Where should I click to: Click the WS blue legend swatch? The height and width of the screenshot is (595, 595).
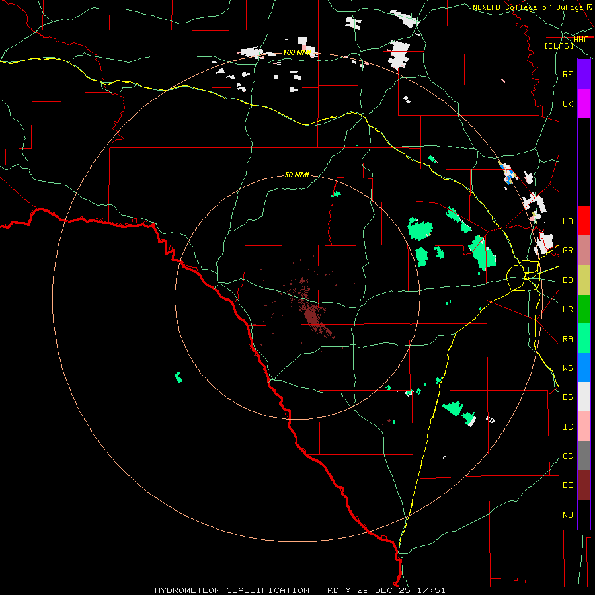584,368
